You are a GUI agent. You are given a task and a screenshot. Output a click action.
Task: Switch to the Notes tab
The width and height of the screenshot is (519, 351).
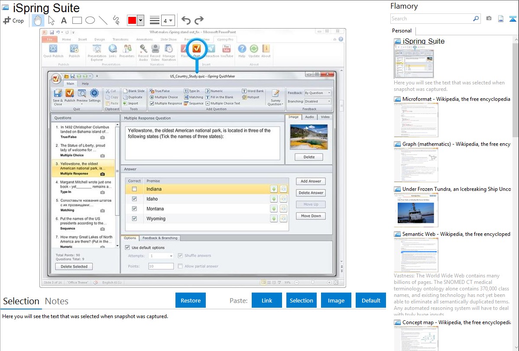pos(57,301)
